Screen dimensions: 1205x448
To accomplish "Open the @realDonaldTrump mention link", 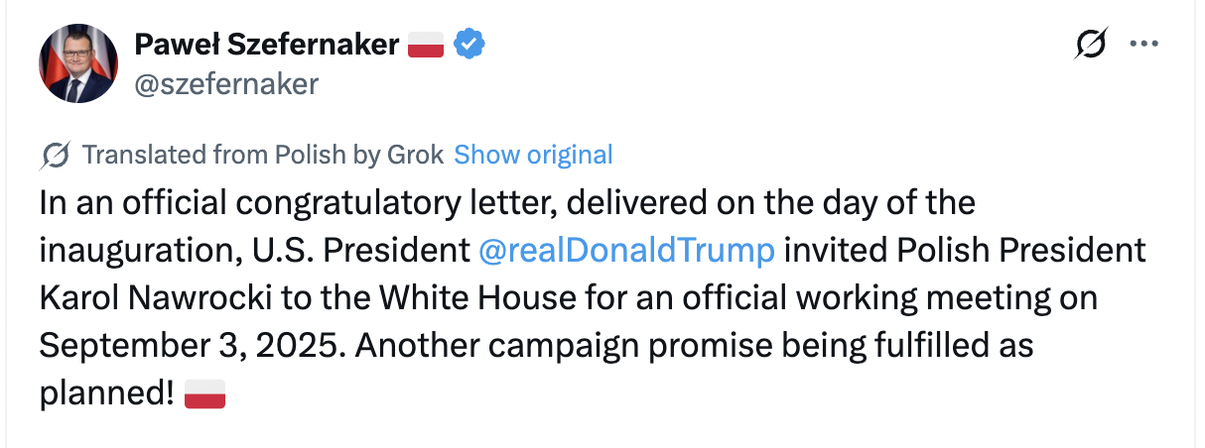I will tap(625, 250).
